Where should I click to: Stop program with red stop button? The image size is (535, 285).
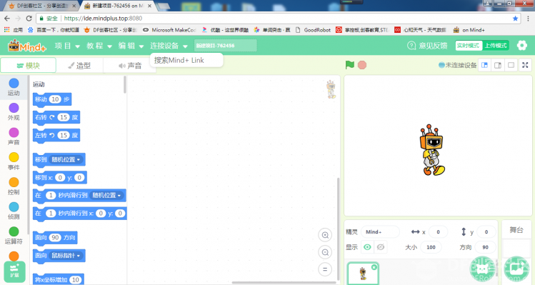click(362, 65)
